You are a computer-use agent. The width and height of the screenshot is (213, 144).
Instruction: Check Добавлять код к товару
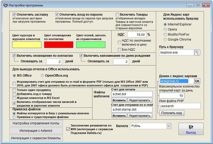click(x=14, y=94)
